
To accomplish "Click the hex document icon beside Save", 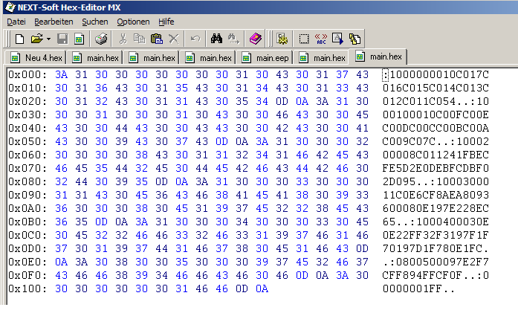I will [79, 39].
